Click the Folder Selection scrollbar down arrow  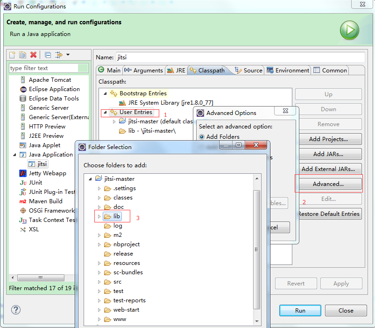[257, 321]
